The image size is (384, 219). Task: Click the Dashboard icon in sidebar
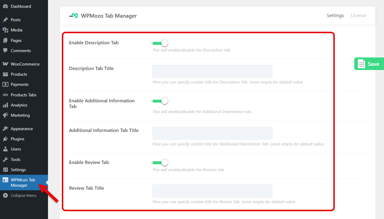[x=5, y=6]
